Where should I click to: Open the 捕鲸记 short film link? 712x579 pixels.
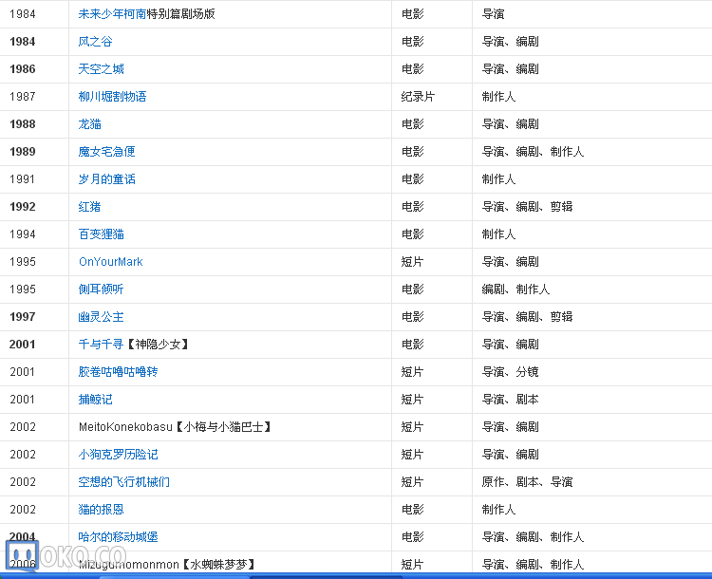pos(95,400)
